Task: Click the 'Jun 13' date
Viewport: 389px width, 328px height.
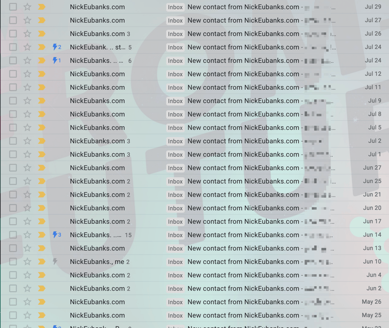Action: tap(372, 248)
